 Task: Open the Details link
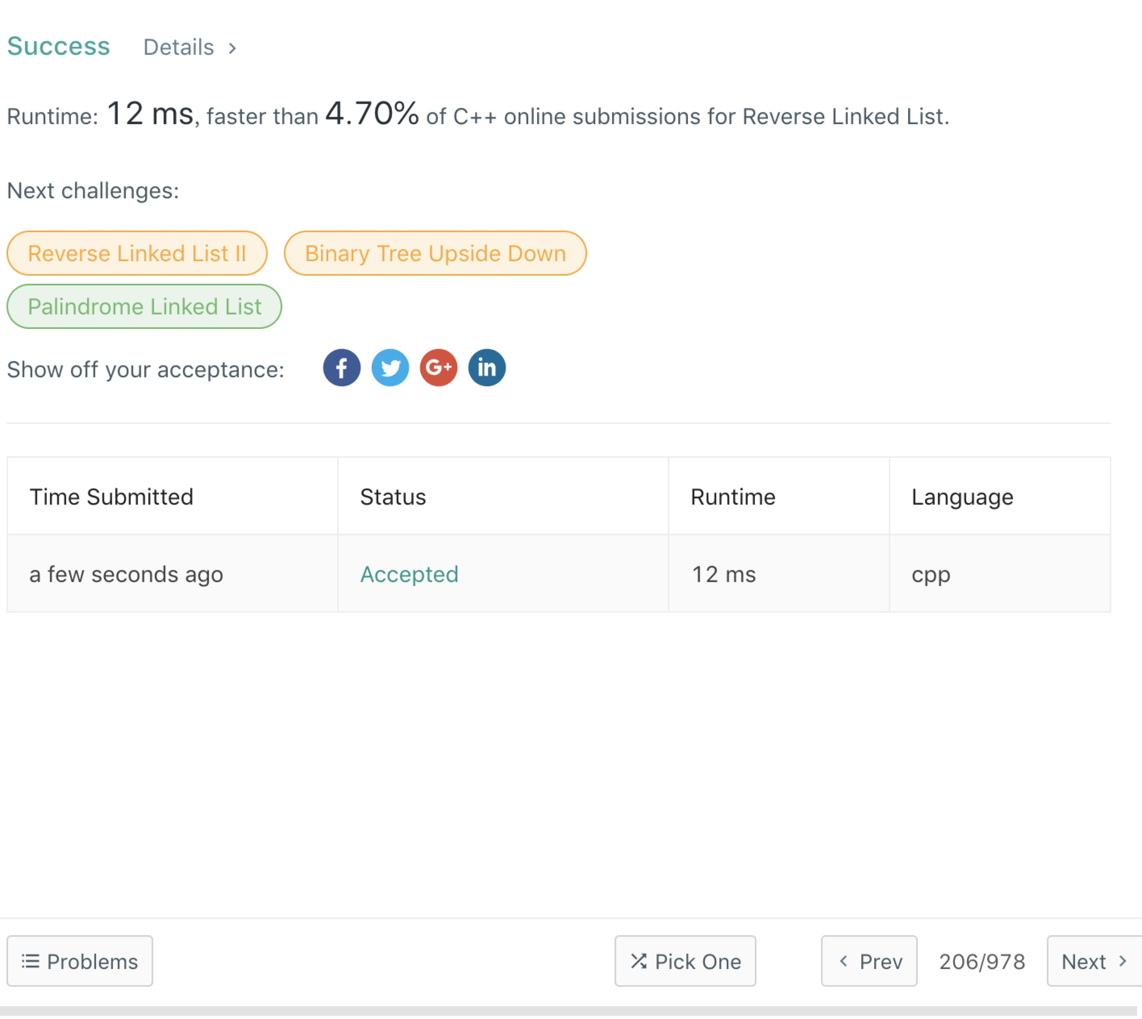click(178, 48)
